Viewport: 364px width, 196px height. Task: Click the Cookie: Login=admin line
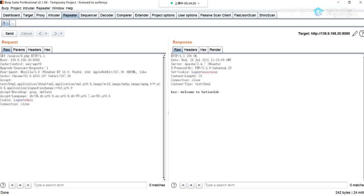[x=16, y=100]
